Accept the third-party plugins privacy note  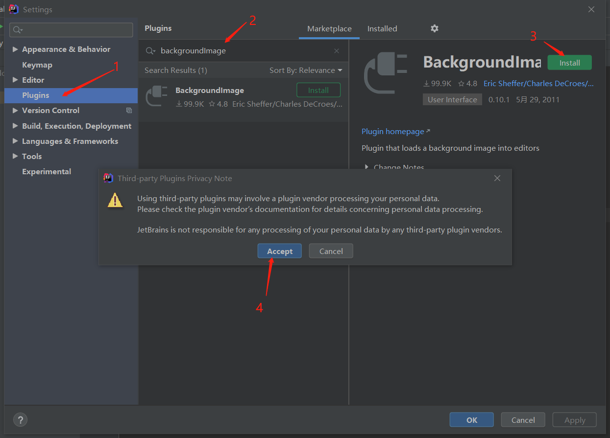pos(280,251)
